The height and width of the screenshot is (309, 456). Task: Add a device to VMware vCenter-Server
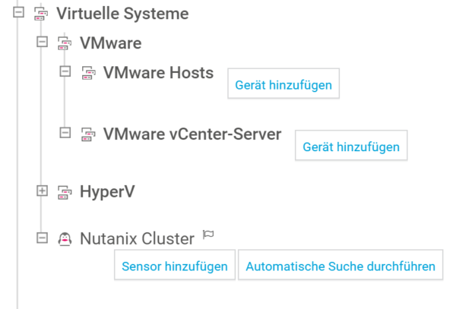pos(351,145)
